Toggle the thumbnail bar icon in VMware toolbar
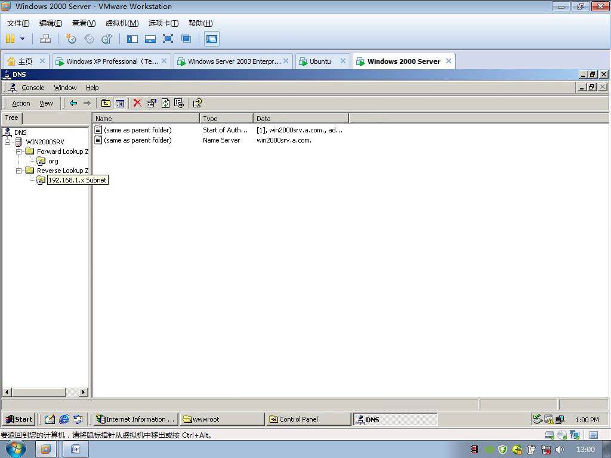Screen dimensions: 611x458 click(150, 39)
